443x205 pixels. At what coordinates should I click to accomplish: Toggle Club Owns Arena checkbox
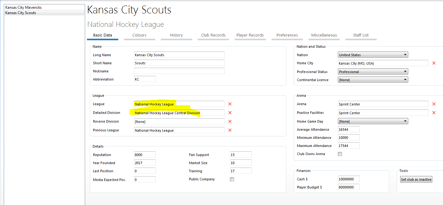(340, 154)
